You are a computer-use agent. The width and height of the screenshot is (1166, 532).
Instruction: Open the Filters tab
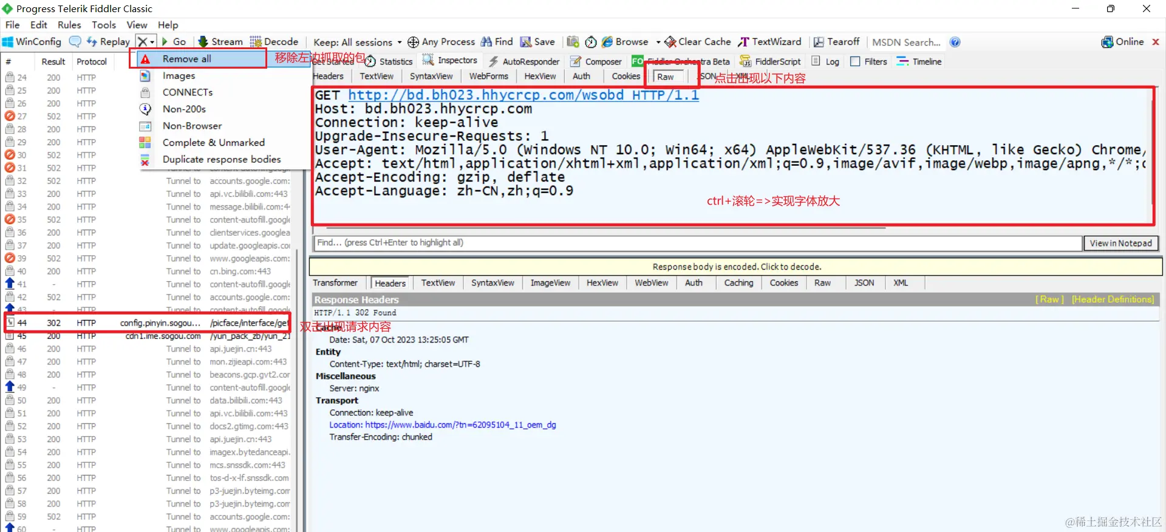[869, 61]
